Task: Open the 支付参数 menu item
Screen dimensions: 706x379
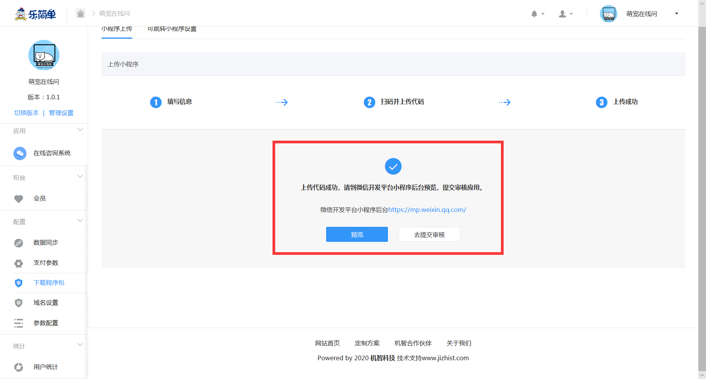Action: point(46,263)
